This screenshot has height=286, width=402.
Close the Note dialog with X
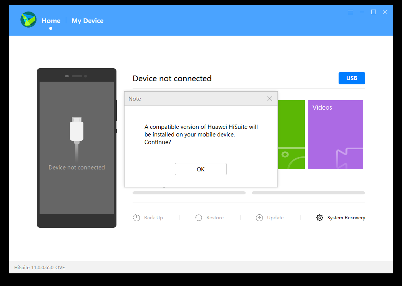pyautogui.click(x=270, y=99)
